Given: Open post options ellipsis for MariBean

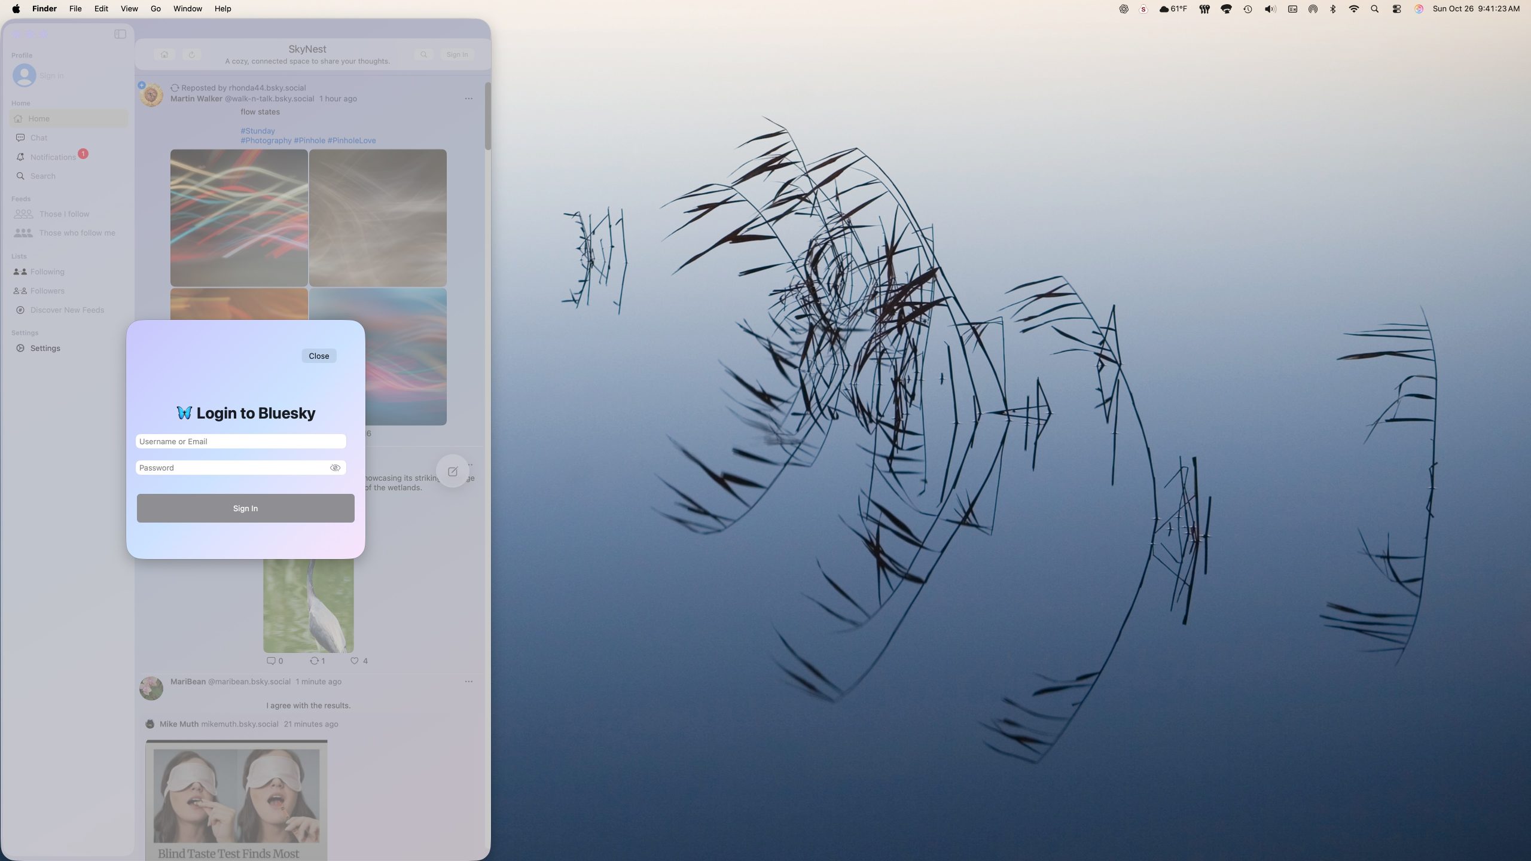Looking at the screenshot, I should pos(468,682).
